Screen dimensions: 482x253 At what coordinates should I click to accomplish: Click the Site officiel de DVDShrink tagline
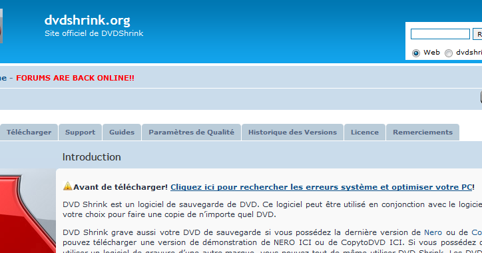(x=94, y=33)
